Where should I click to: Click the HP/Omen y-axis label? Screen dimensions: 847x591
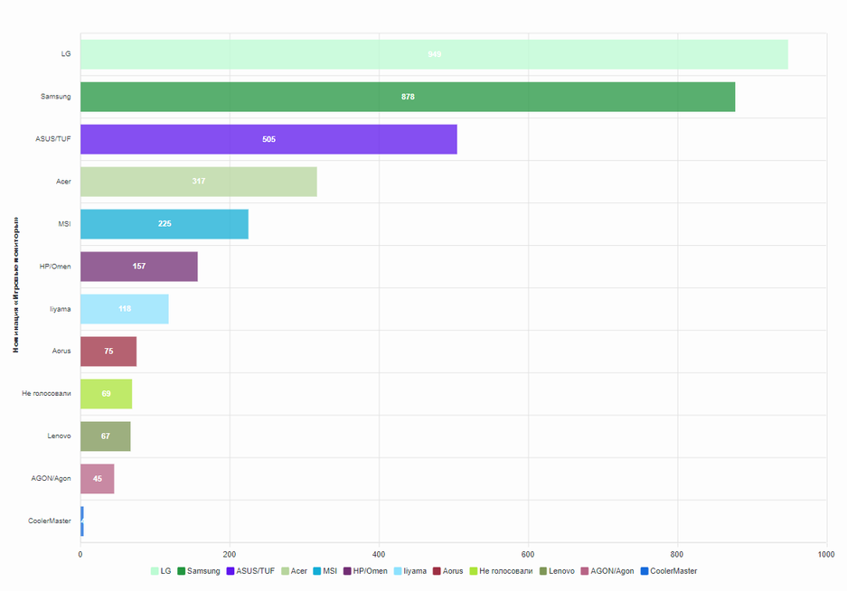(55, 267)
